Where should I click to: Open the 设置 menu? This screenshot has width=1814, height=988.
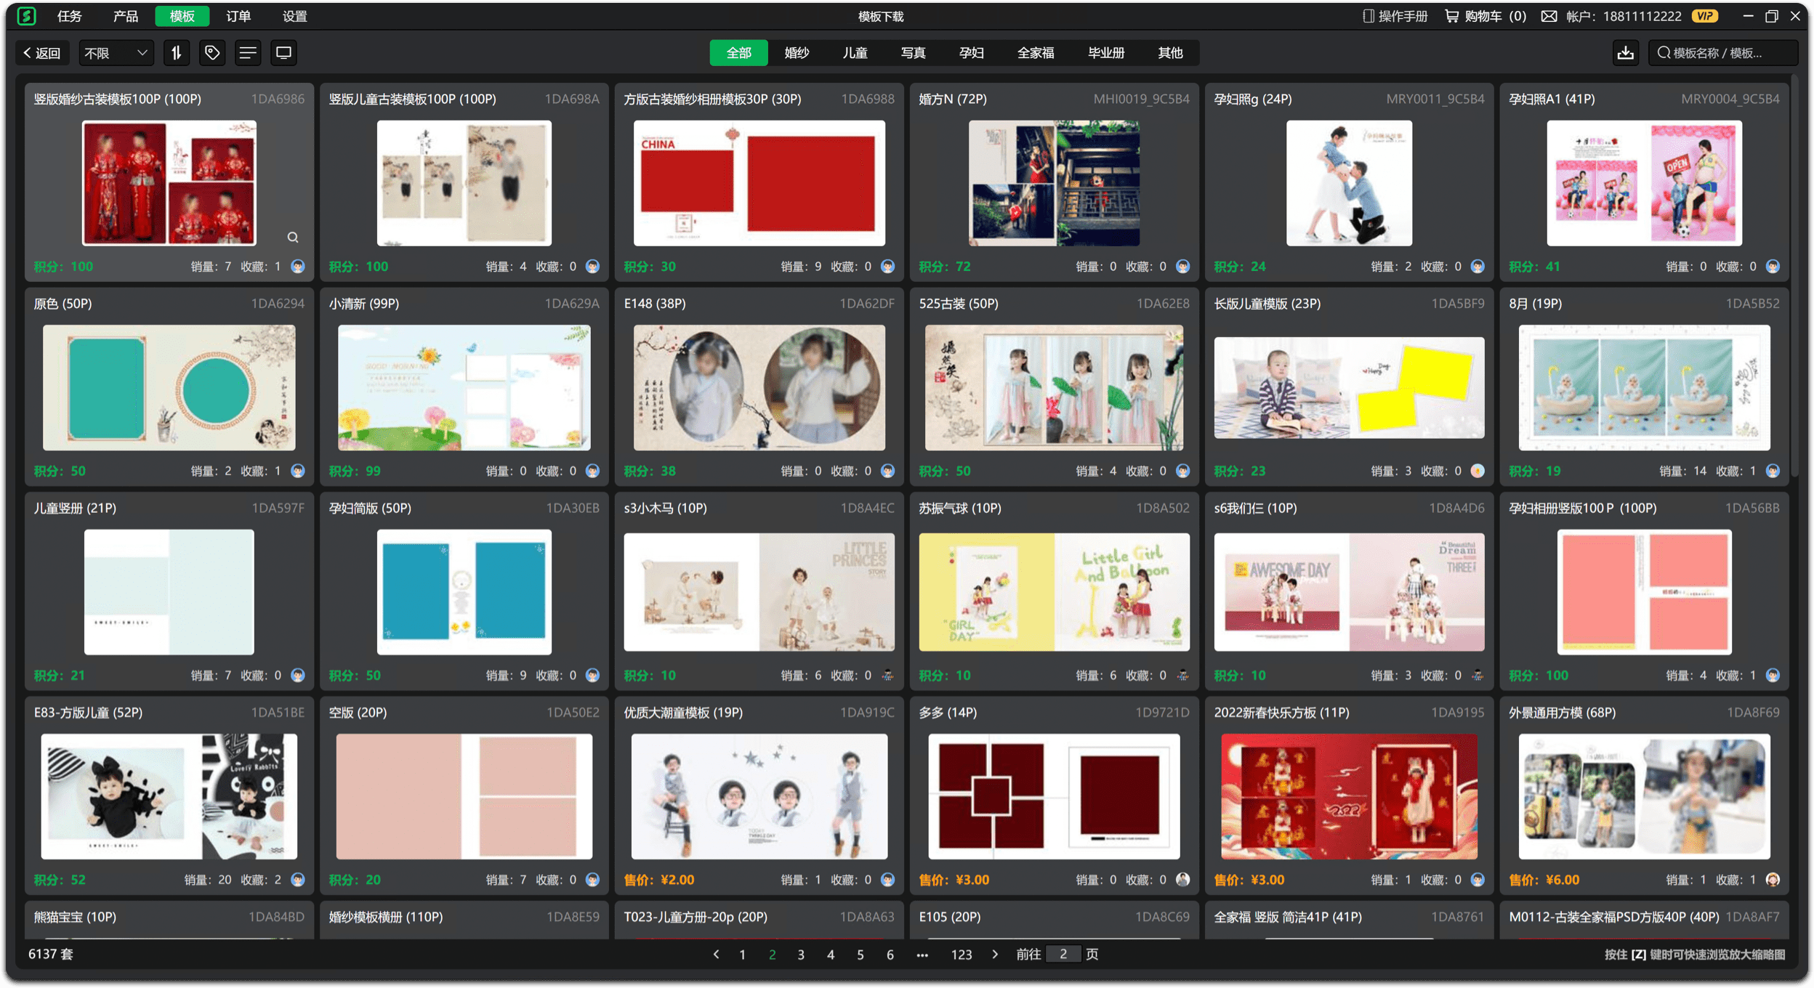pos(294,16)
